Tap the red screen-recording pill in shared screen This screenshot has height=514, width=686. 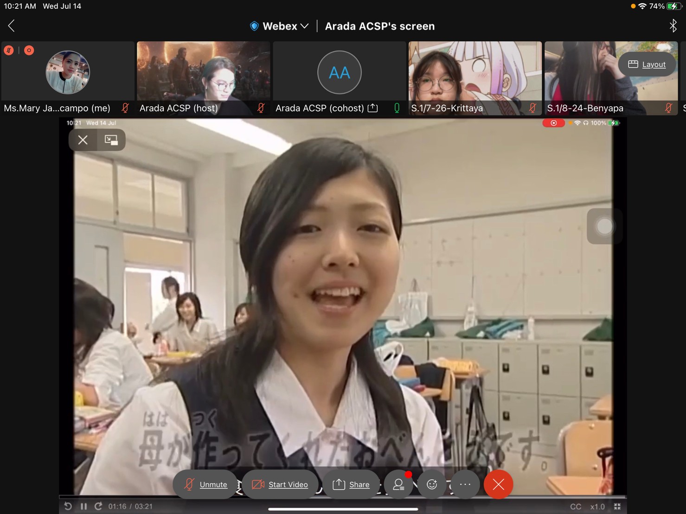[553, 123]
